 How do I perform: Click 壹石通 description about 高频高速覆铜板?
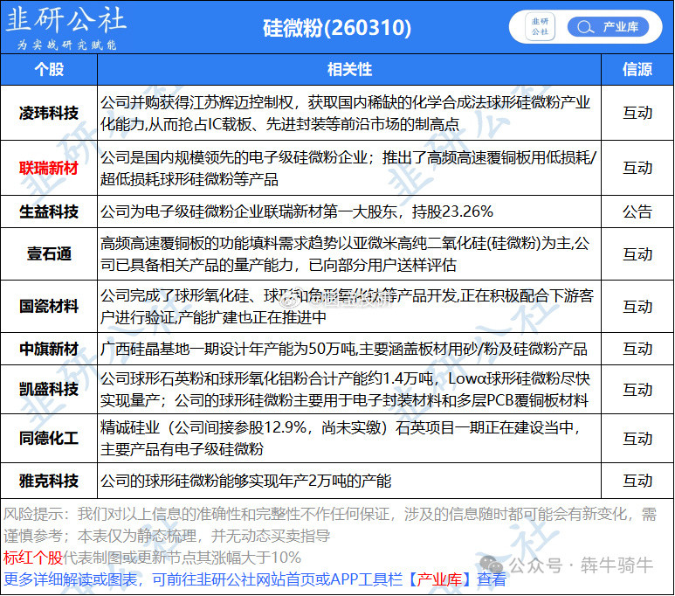click(x=345, y=254)
